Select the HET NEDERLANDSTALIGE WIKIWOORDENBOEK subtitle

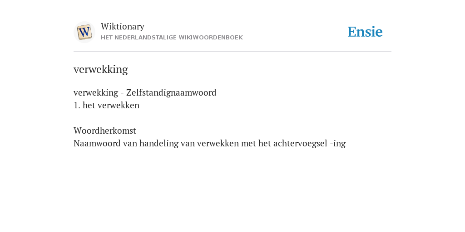(172, 38)
